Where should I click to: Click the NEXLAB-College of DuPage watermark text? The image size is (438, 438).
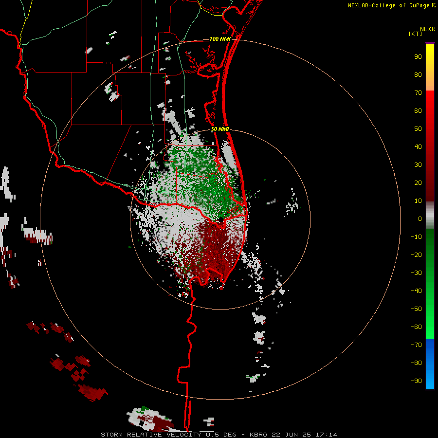pyautogui.click(x=391, y=5)
